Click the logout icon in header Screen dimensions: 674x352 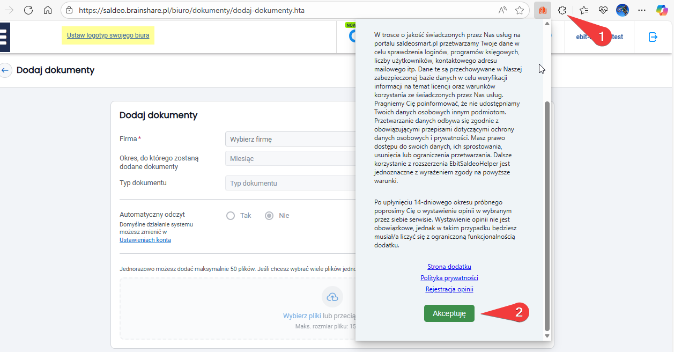point(653,37)
